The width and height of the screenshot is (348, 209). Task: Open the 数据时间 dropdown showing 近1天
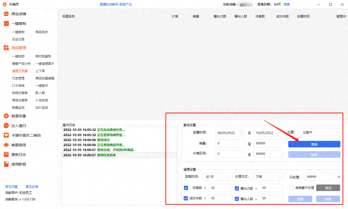point(217,176)
